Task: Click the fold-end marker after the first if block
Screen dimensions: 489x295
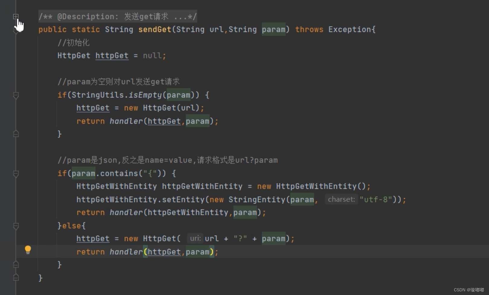Action: click(16, 134)
